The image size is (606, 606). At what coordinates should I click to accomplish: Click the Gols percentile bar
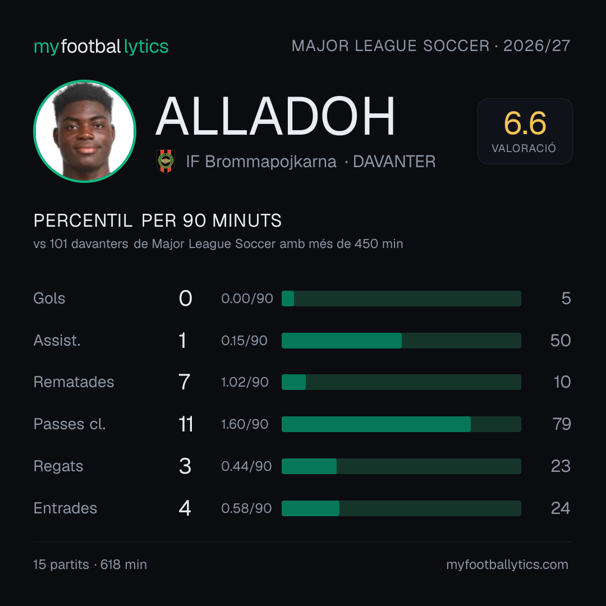pyautogui.click(x=401, y=299)
